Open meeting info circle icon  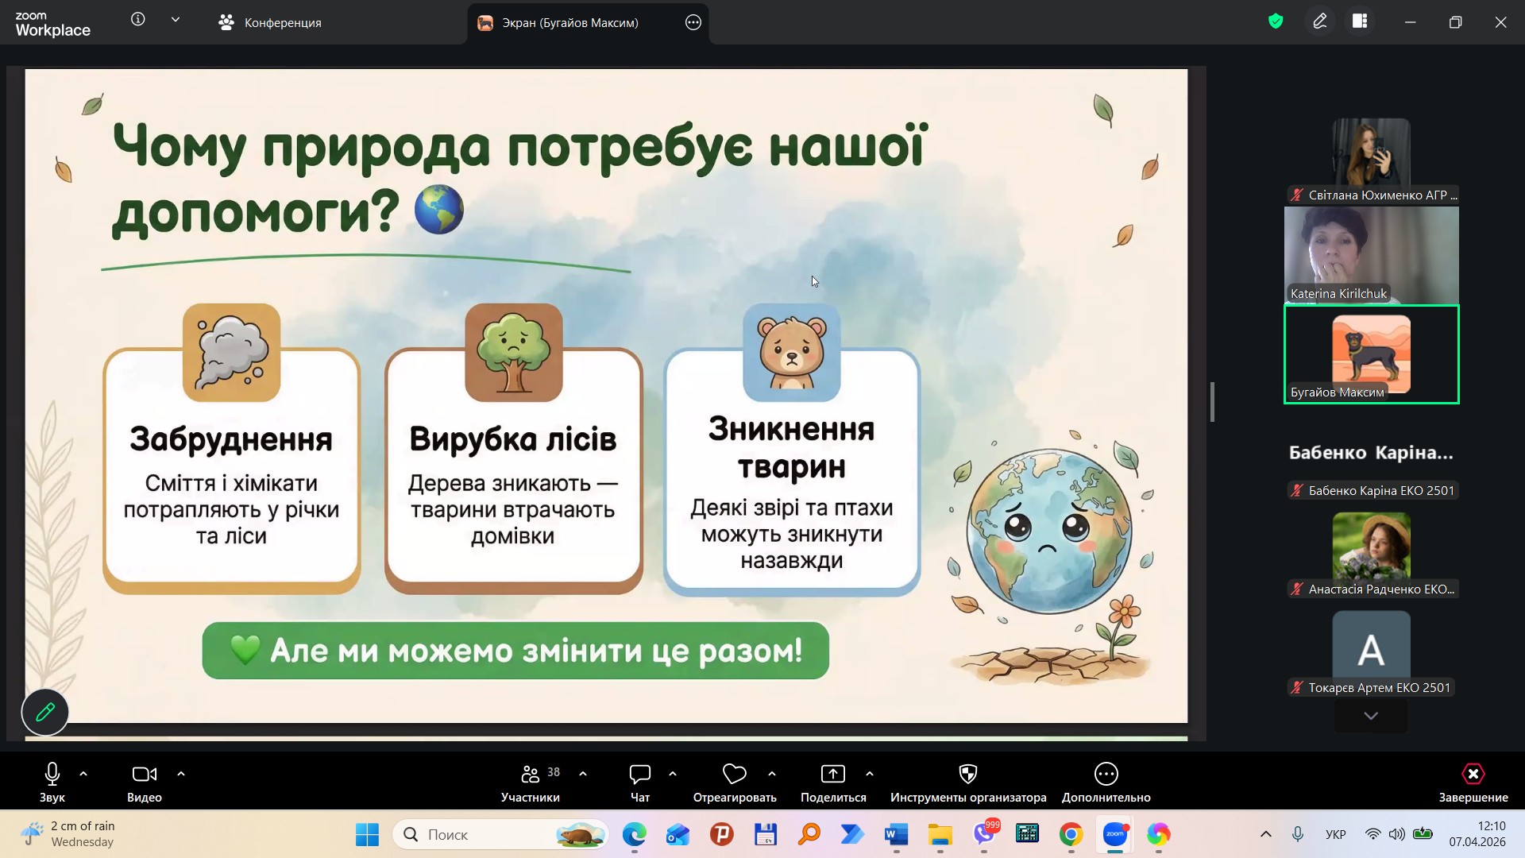[x=138, y=20]
